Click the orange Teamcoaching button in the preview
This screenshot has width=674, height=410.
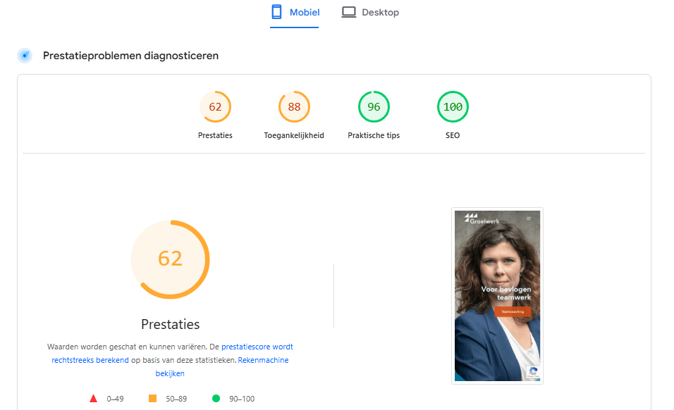513,311
